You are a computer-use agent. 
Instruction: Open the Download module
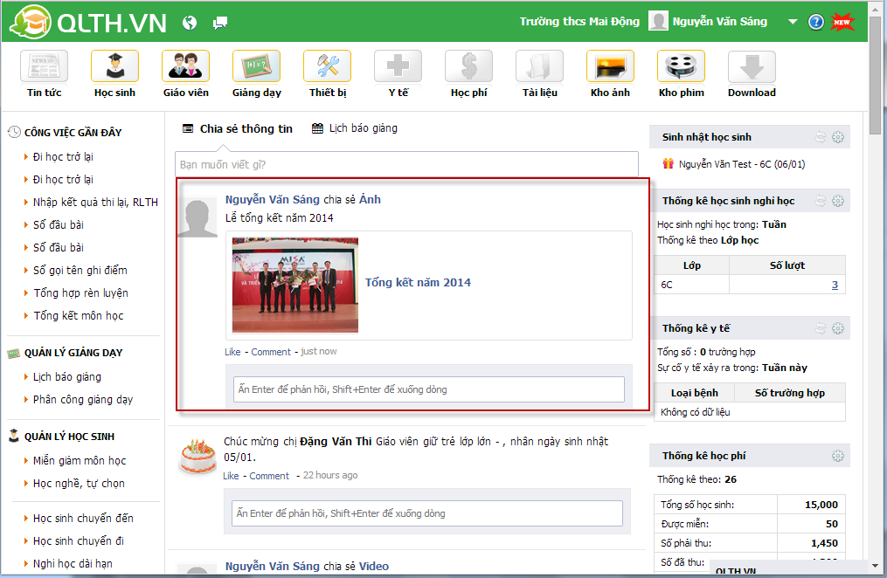[752, 66]
